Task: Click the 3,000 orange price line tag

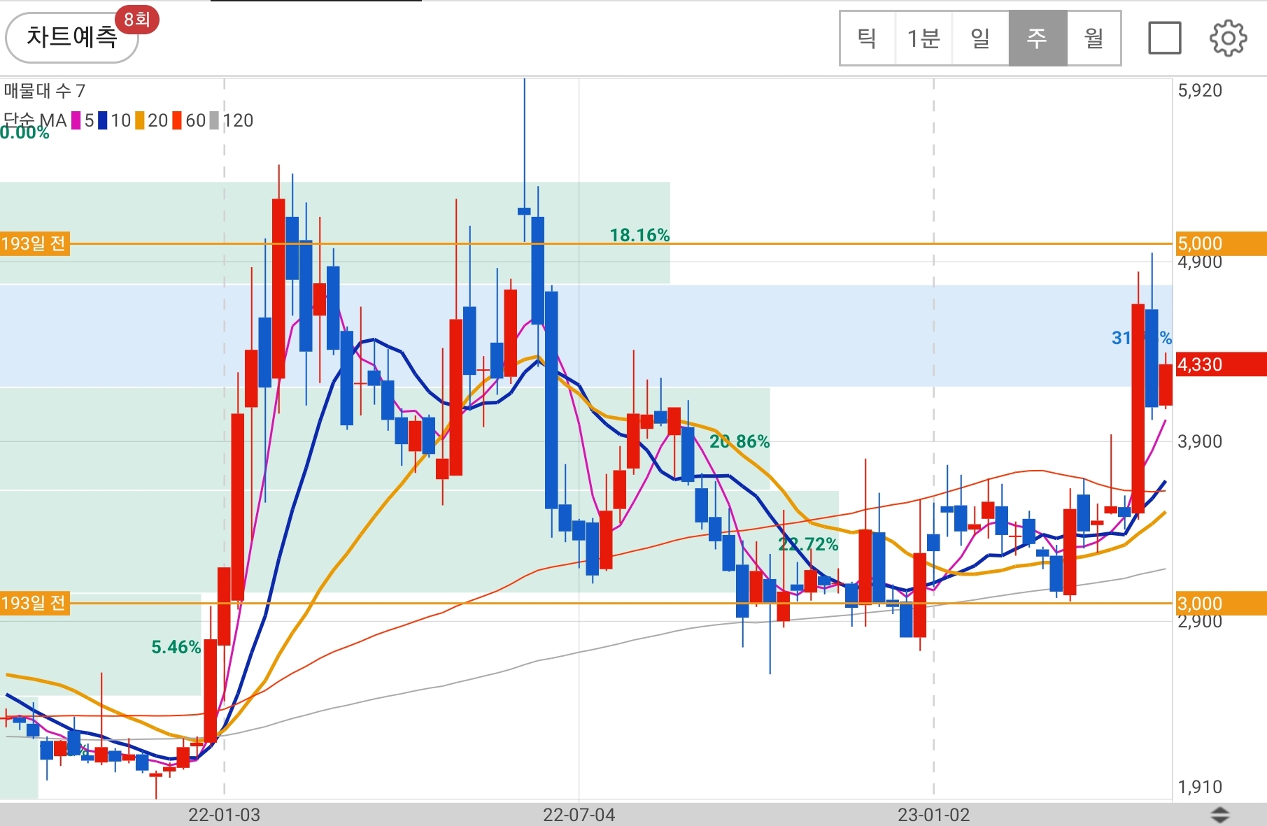Action: [1221, 604]
